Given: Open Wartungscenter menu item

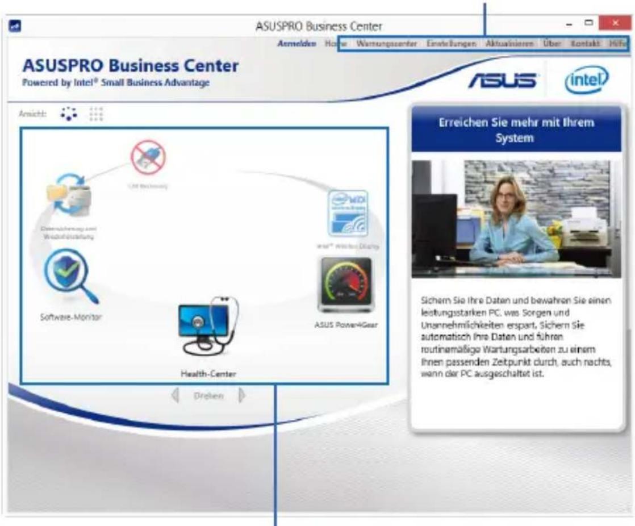Looking at the screenshot, I should tap(386, 43).
